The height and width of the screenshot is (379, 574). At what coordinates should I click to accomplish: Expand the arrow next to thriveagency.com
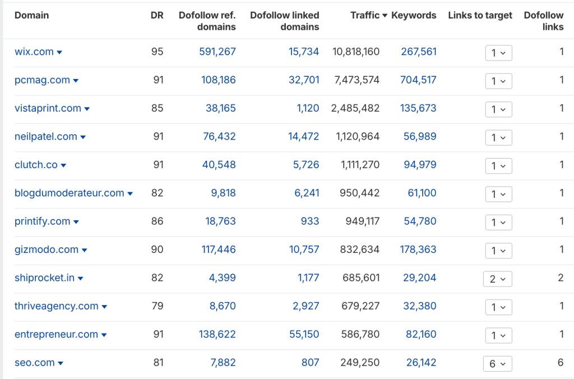click(x=104, y=307)
